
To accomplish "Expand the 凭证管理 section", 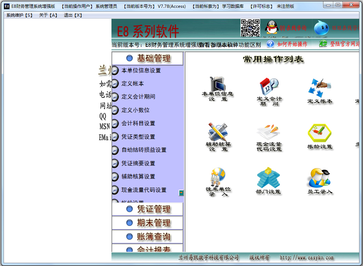I will [x=148, y=209].
